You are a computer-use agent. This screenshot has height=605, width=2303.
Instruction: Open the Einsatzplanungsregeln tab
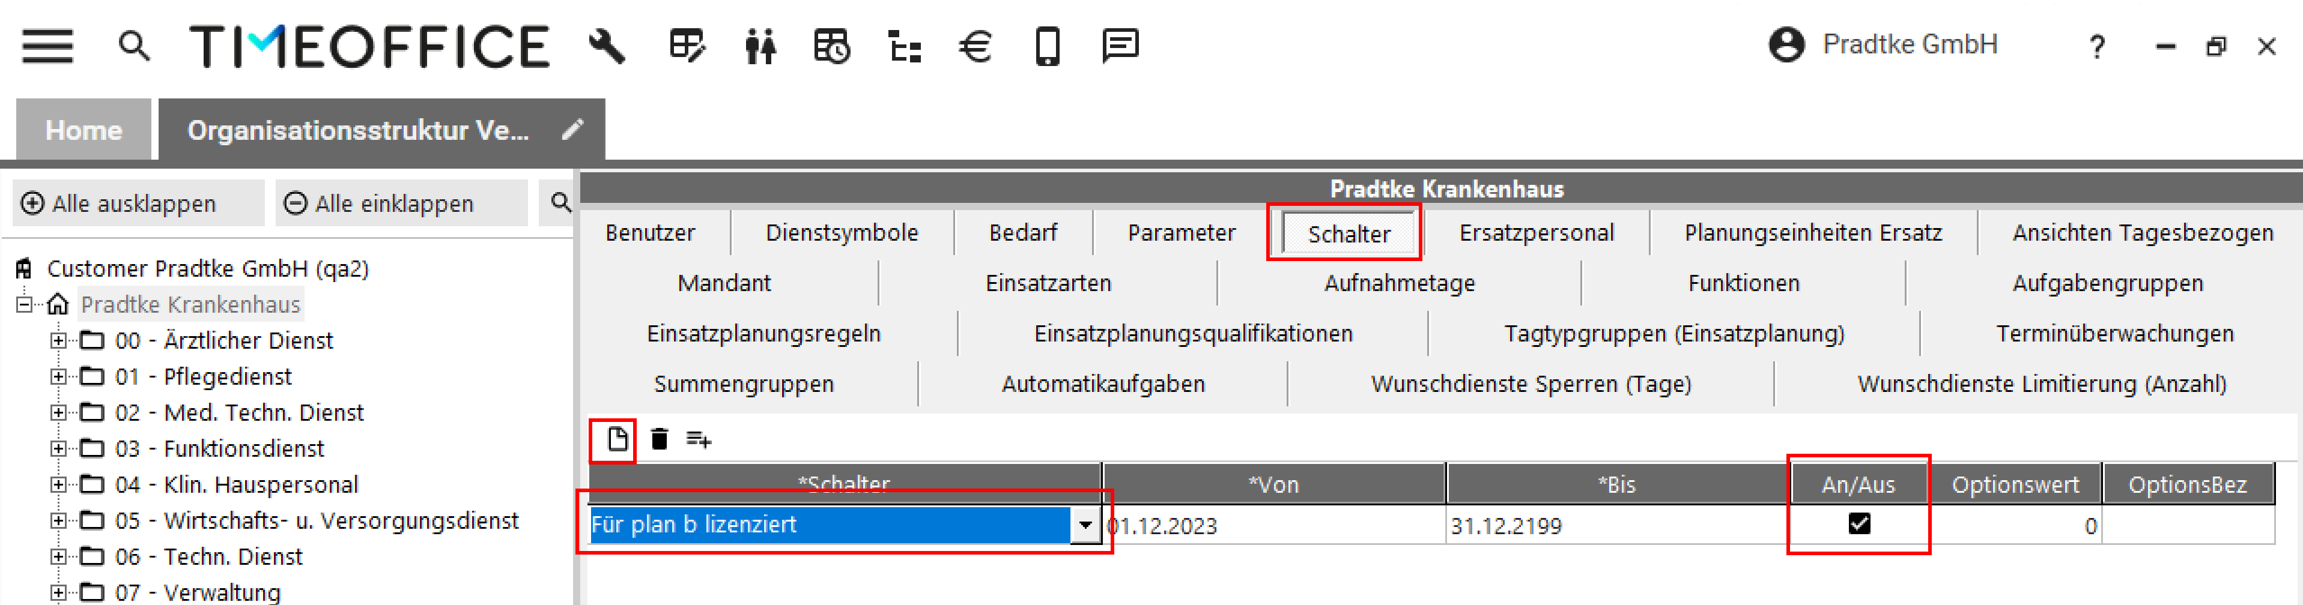pyautogui.click(x=763, y=333)
